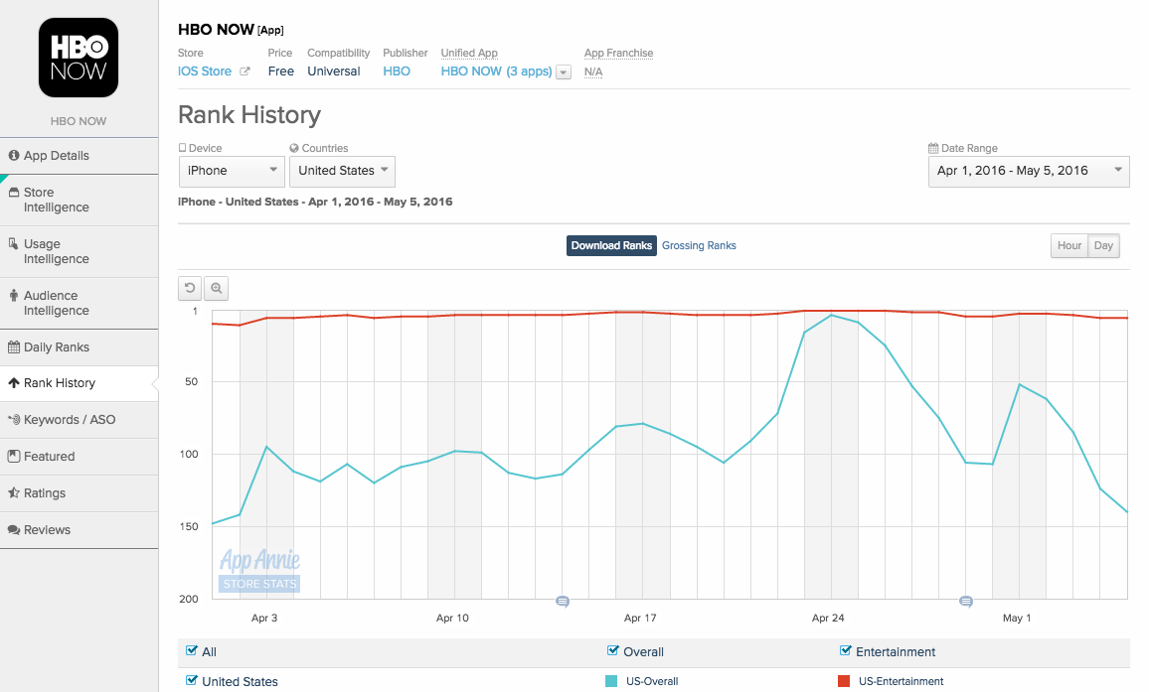The height and width of the screenshot is (692, 1149).
Task: Click the Daily Ranks calendar icon
Action: point(13,347)
